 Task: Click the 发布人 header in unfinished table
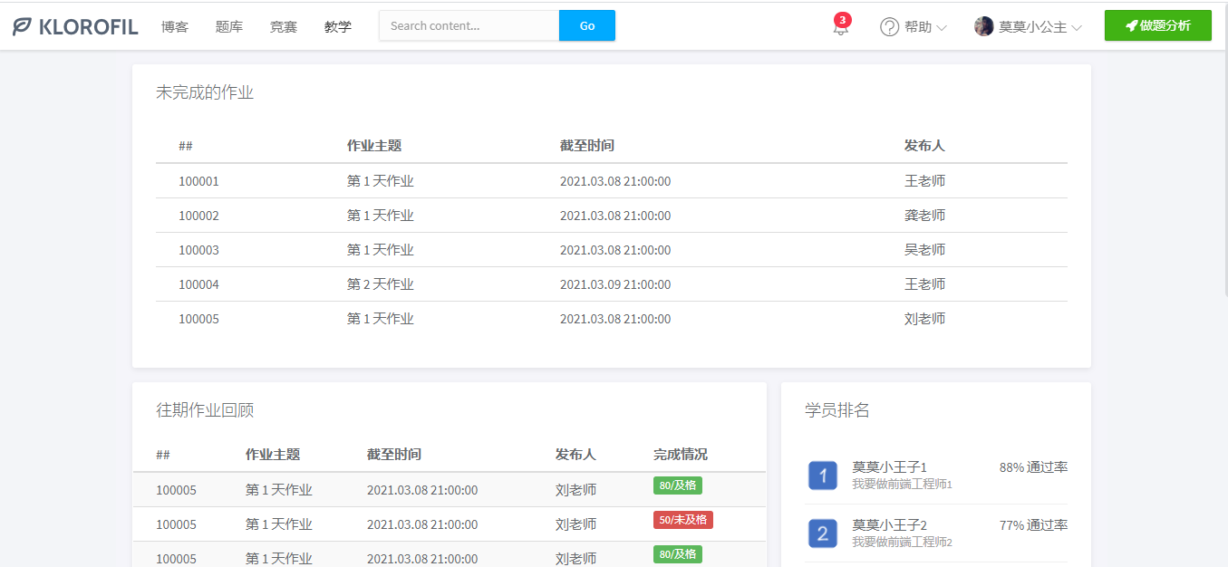point(924,146)
